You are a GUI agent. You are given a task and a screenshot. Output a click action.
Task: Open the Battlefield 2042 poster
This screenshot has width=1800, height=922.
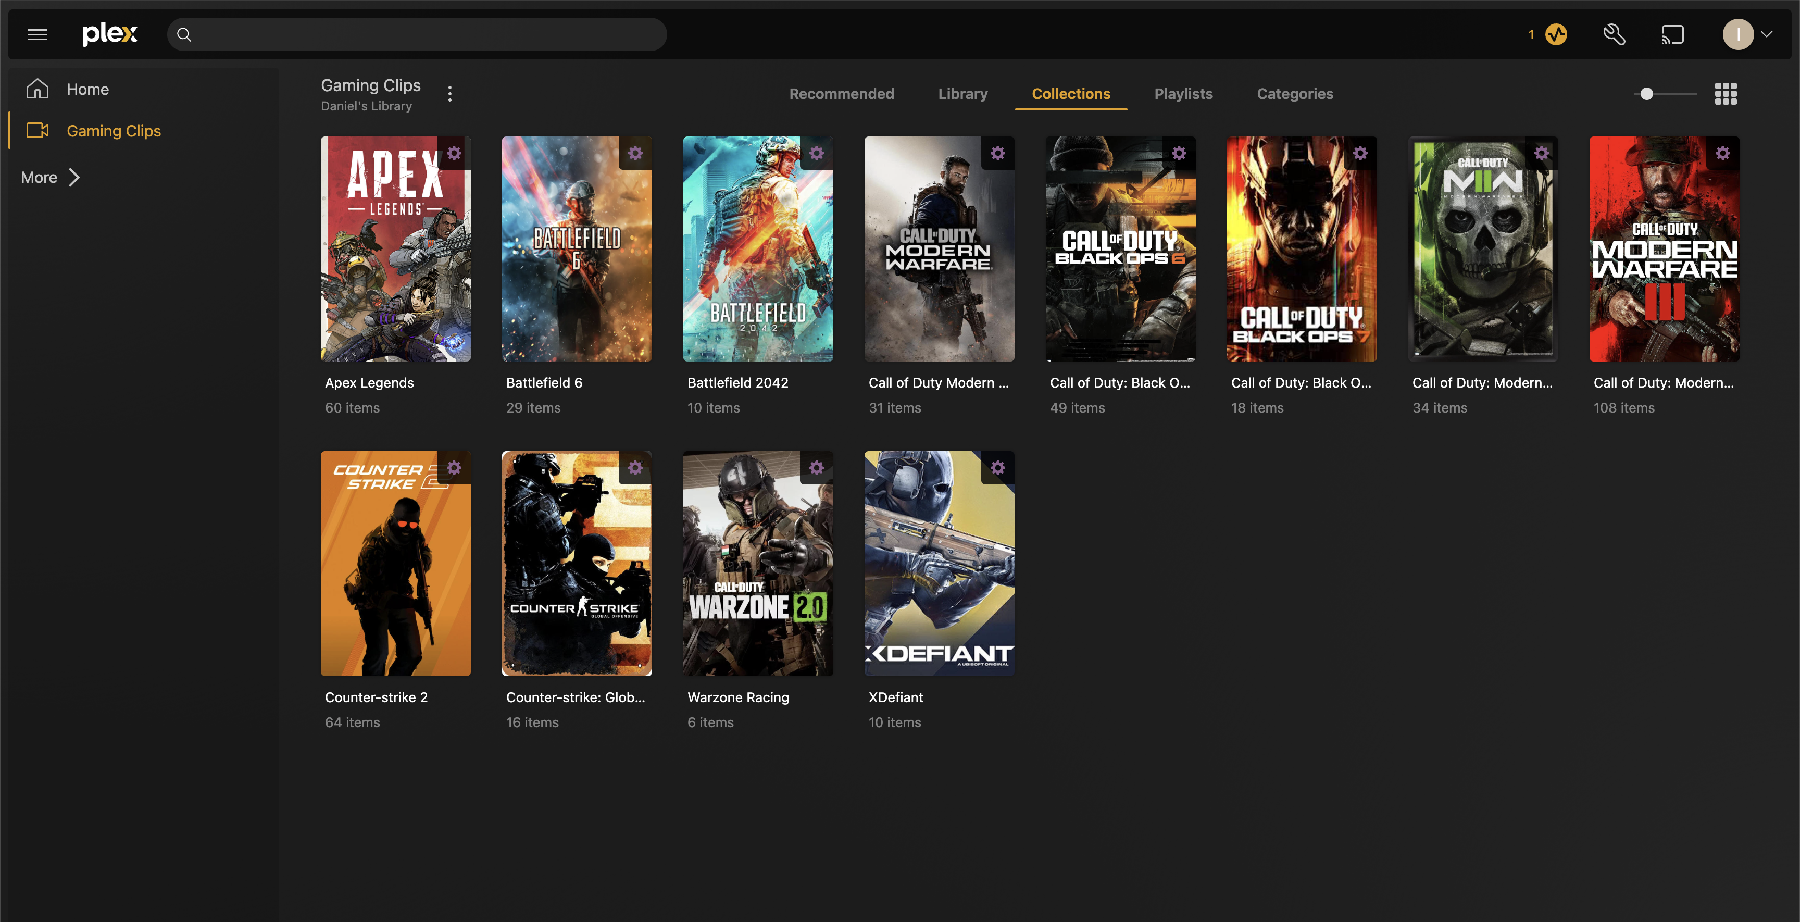pyautogui.click(x=758, y=249)
